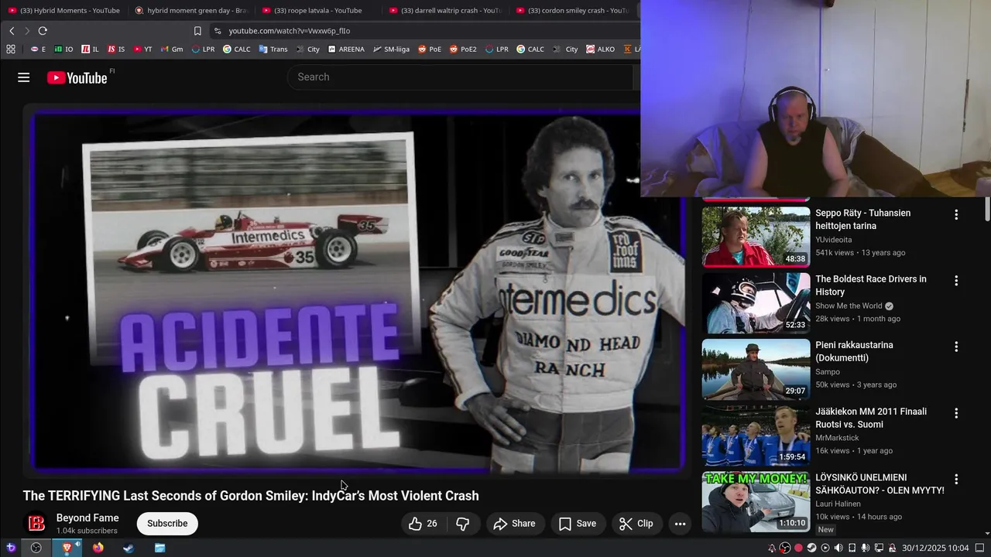Open the application launcher in taskbar
Viewport: 991px width, 557px height.
pos(11,548)
